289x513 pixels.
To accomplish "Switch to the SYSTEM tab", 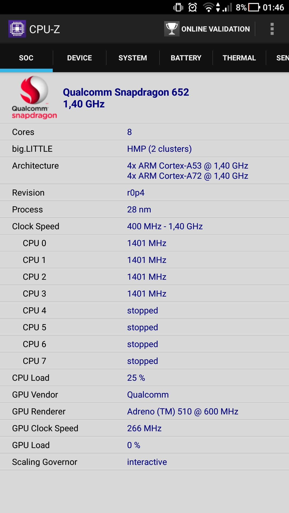I will [x=133, y=58].
